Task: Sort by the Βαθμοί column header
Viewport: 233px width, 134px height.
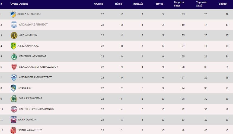Action: click(x=223, y=4)
